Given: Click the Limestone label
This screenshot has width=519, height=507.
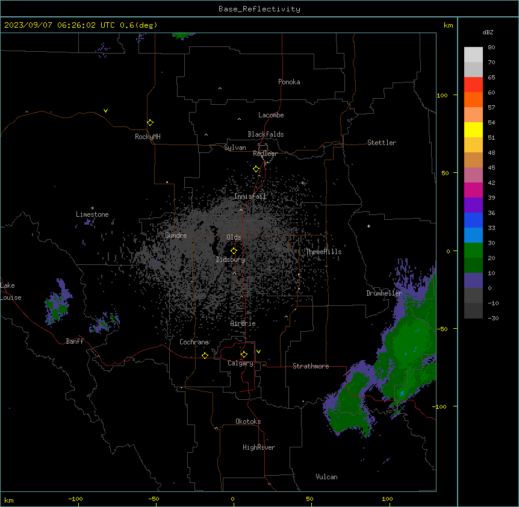Looking at the screenshot, I should [92, 214].
